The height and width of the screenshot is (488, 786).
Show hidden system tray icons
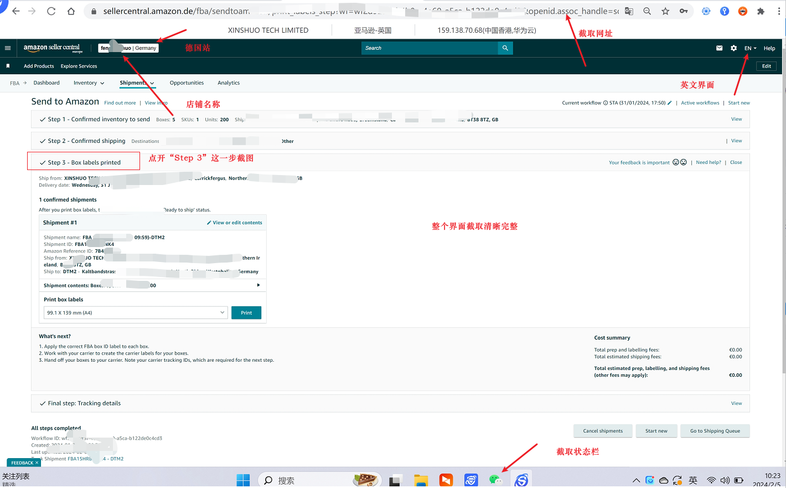point(637,480)
